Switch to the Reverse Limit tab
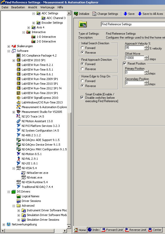 [136, 230]
